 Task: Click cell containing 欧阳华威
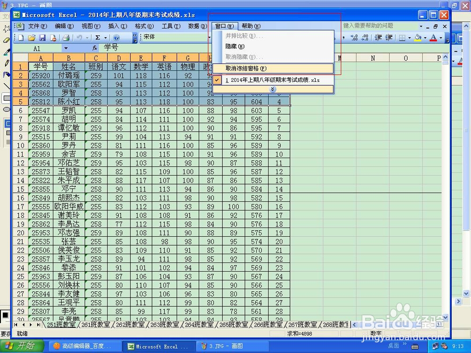tap(69, 207)
